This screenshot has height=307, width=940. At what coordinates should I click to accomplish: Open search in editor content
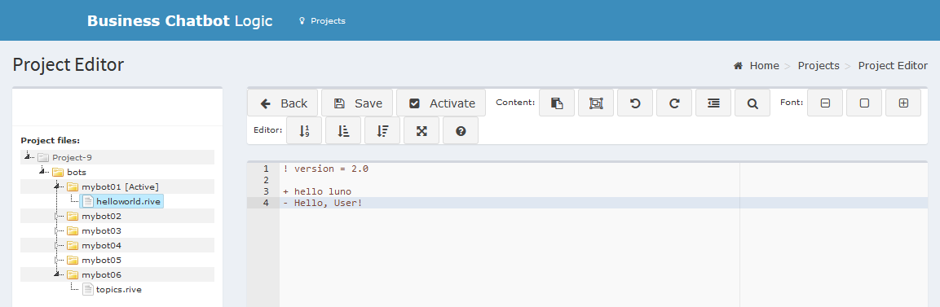point(752,103)
